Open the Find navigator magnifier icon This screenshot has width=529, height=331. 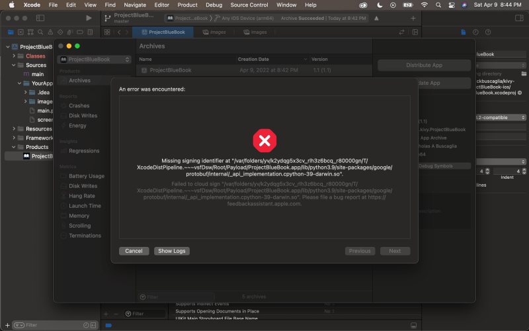point(40,32)
